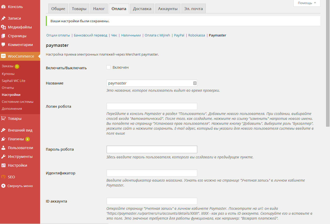Click the Название text field

[x=152, y=83]
